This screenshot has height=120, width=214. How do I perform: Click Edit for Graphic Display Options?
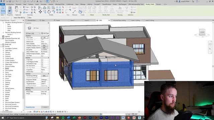[44, 48]
